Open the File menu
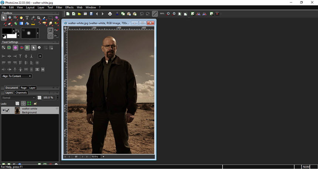318x169 pixels. tap(4, 7)
